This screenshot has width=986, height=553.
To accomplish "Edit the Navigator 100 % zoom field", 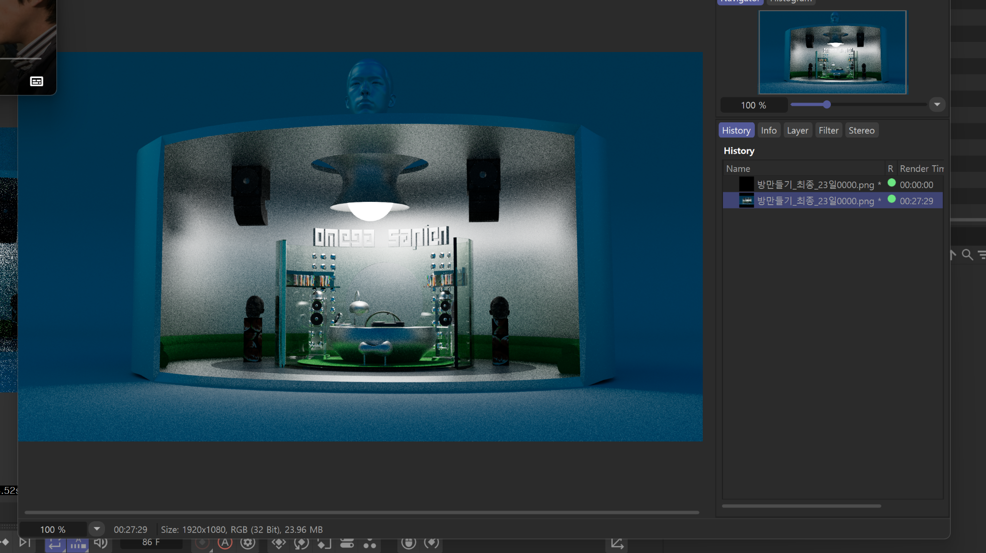I will [754, 105].
